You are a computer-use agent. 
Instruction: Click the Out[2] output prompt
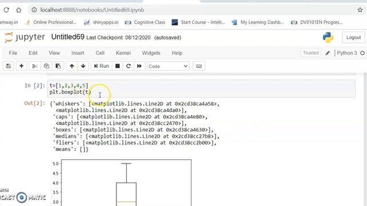[x=34, y=103]
